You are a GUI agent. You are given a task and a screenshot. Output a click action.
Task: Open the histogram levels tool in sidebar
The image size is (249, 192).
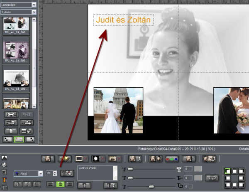4,158
